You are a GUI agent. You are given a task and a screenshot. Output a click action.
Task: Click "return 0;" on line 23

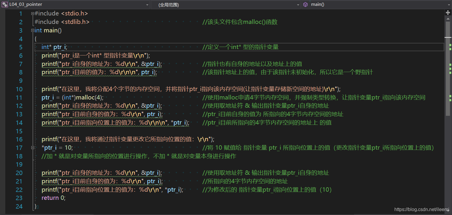coord(54,198)
